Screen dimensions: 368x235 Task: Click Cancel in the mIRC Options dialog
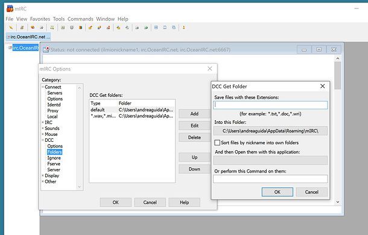pyautogui.click(x=150, y=203)
